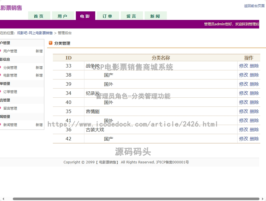The width and height of the screenshot is (266, 201).
Task: Select the 言情剧 category name
Action: pyautogui.click(x=93, y=111)
